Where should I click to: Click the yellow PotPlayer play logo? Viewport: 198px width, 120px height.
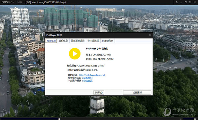click(x=75, y=54)
